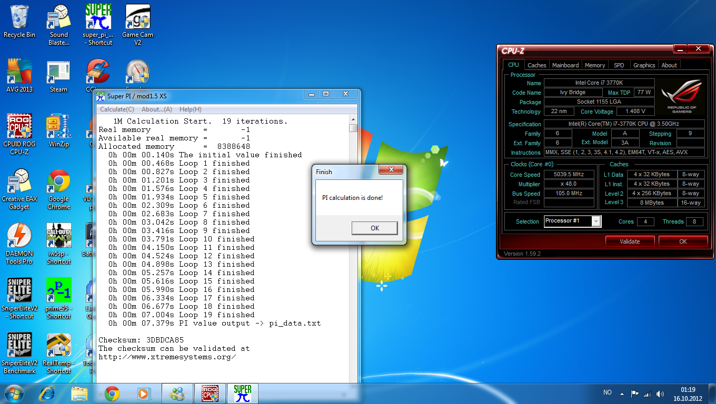
Task: Click the Multiplier value x 48.0
Action: 569,184
